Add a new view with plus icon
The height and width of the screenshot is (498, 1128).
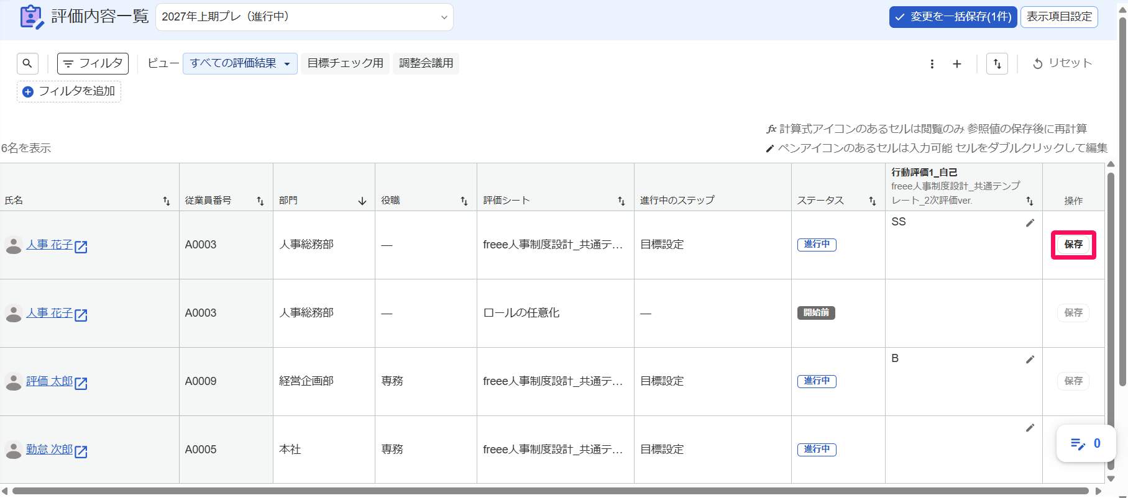pos(957,64)
